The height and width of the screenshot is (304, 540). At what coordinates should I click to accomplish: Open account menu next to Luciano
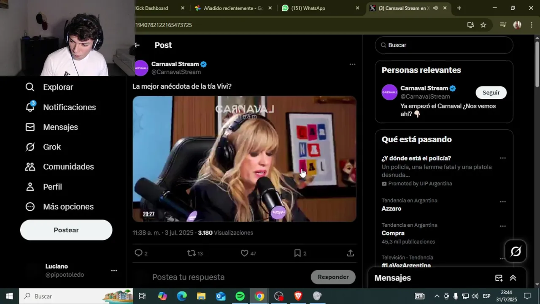(x=114, y=271)
